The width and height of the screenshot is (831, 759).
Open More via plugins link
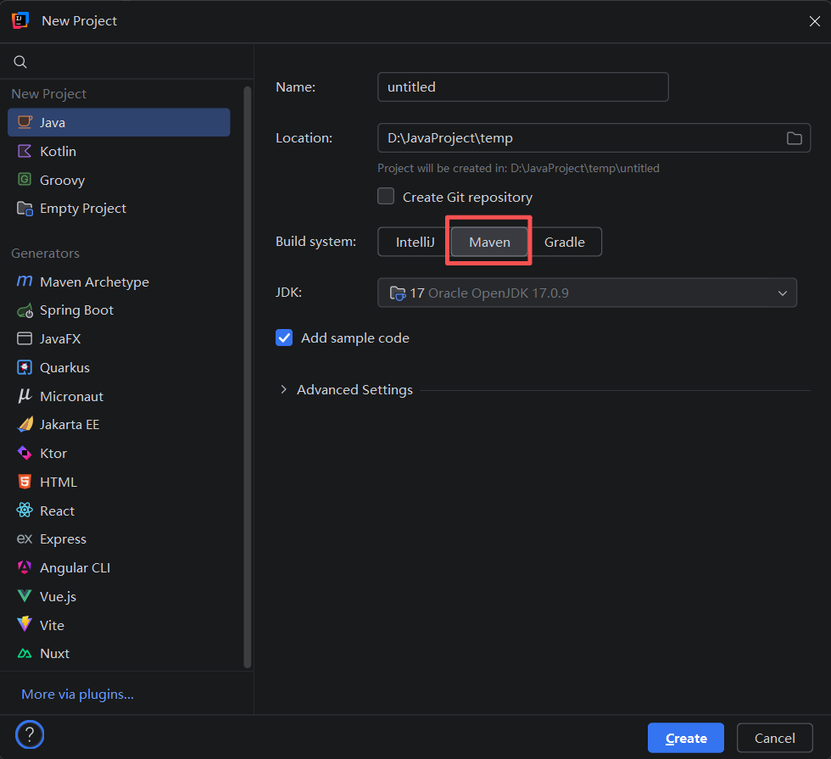(x=77, y=695)
